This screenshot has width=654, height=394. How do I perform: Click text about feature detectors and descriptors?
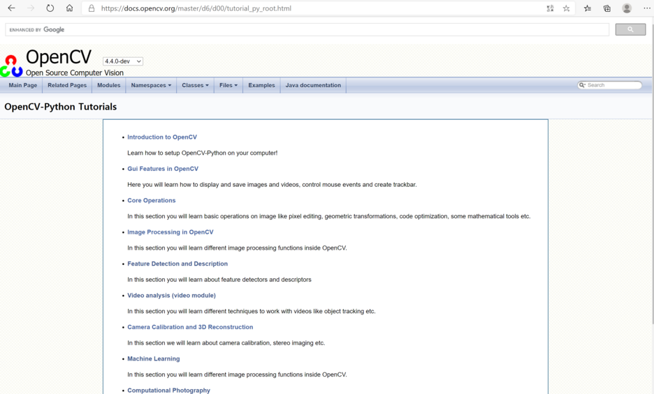(219, 280)
